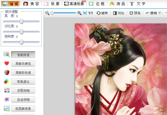Image resolution: width=167 pixels, height=115 pixels.
Task: Expand the 撤销 dropdown arrow
Action: tap(159, 13)
